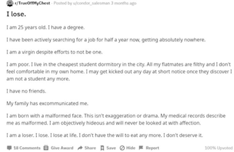This screenshot has height=152, width=234.
Task: Click the bookmark save icon
Action: (x=102, y=148)
